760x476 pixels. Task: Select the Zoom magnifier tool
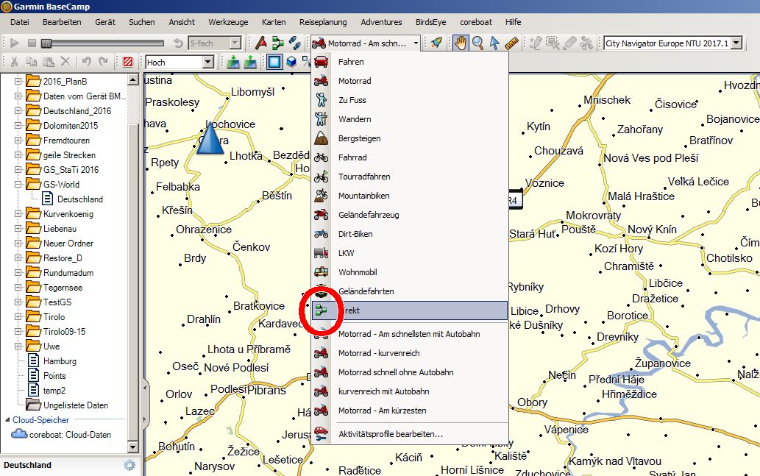click(x=478, y=43)
